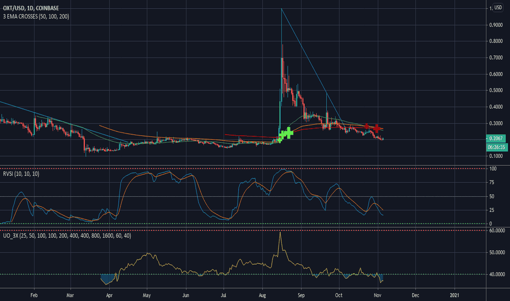The width and height of the screenshot is (510, 301).
Task: Click the countdown timer label 06:26:35
Action: [497, 147]
